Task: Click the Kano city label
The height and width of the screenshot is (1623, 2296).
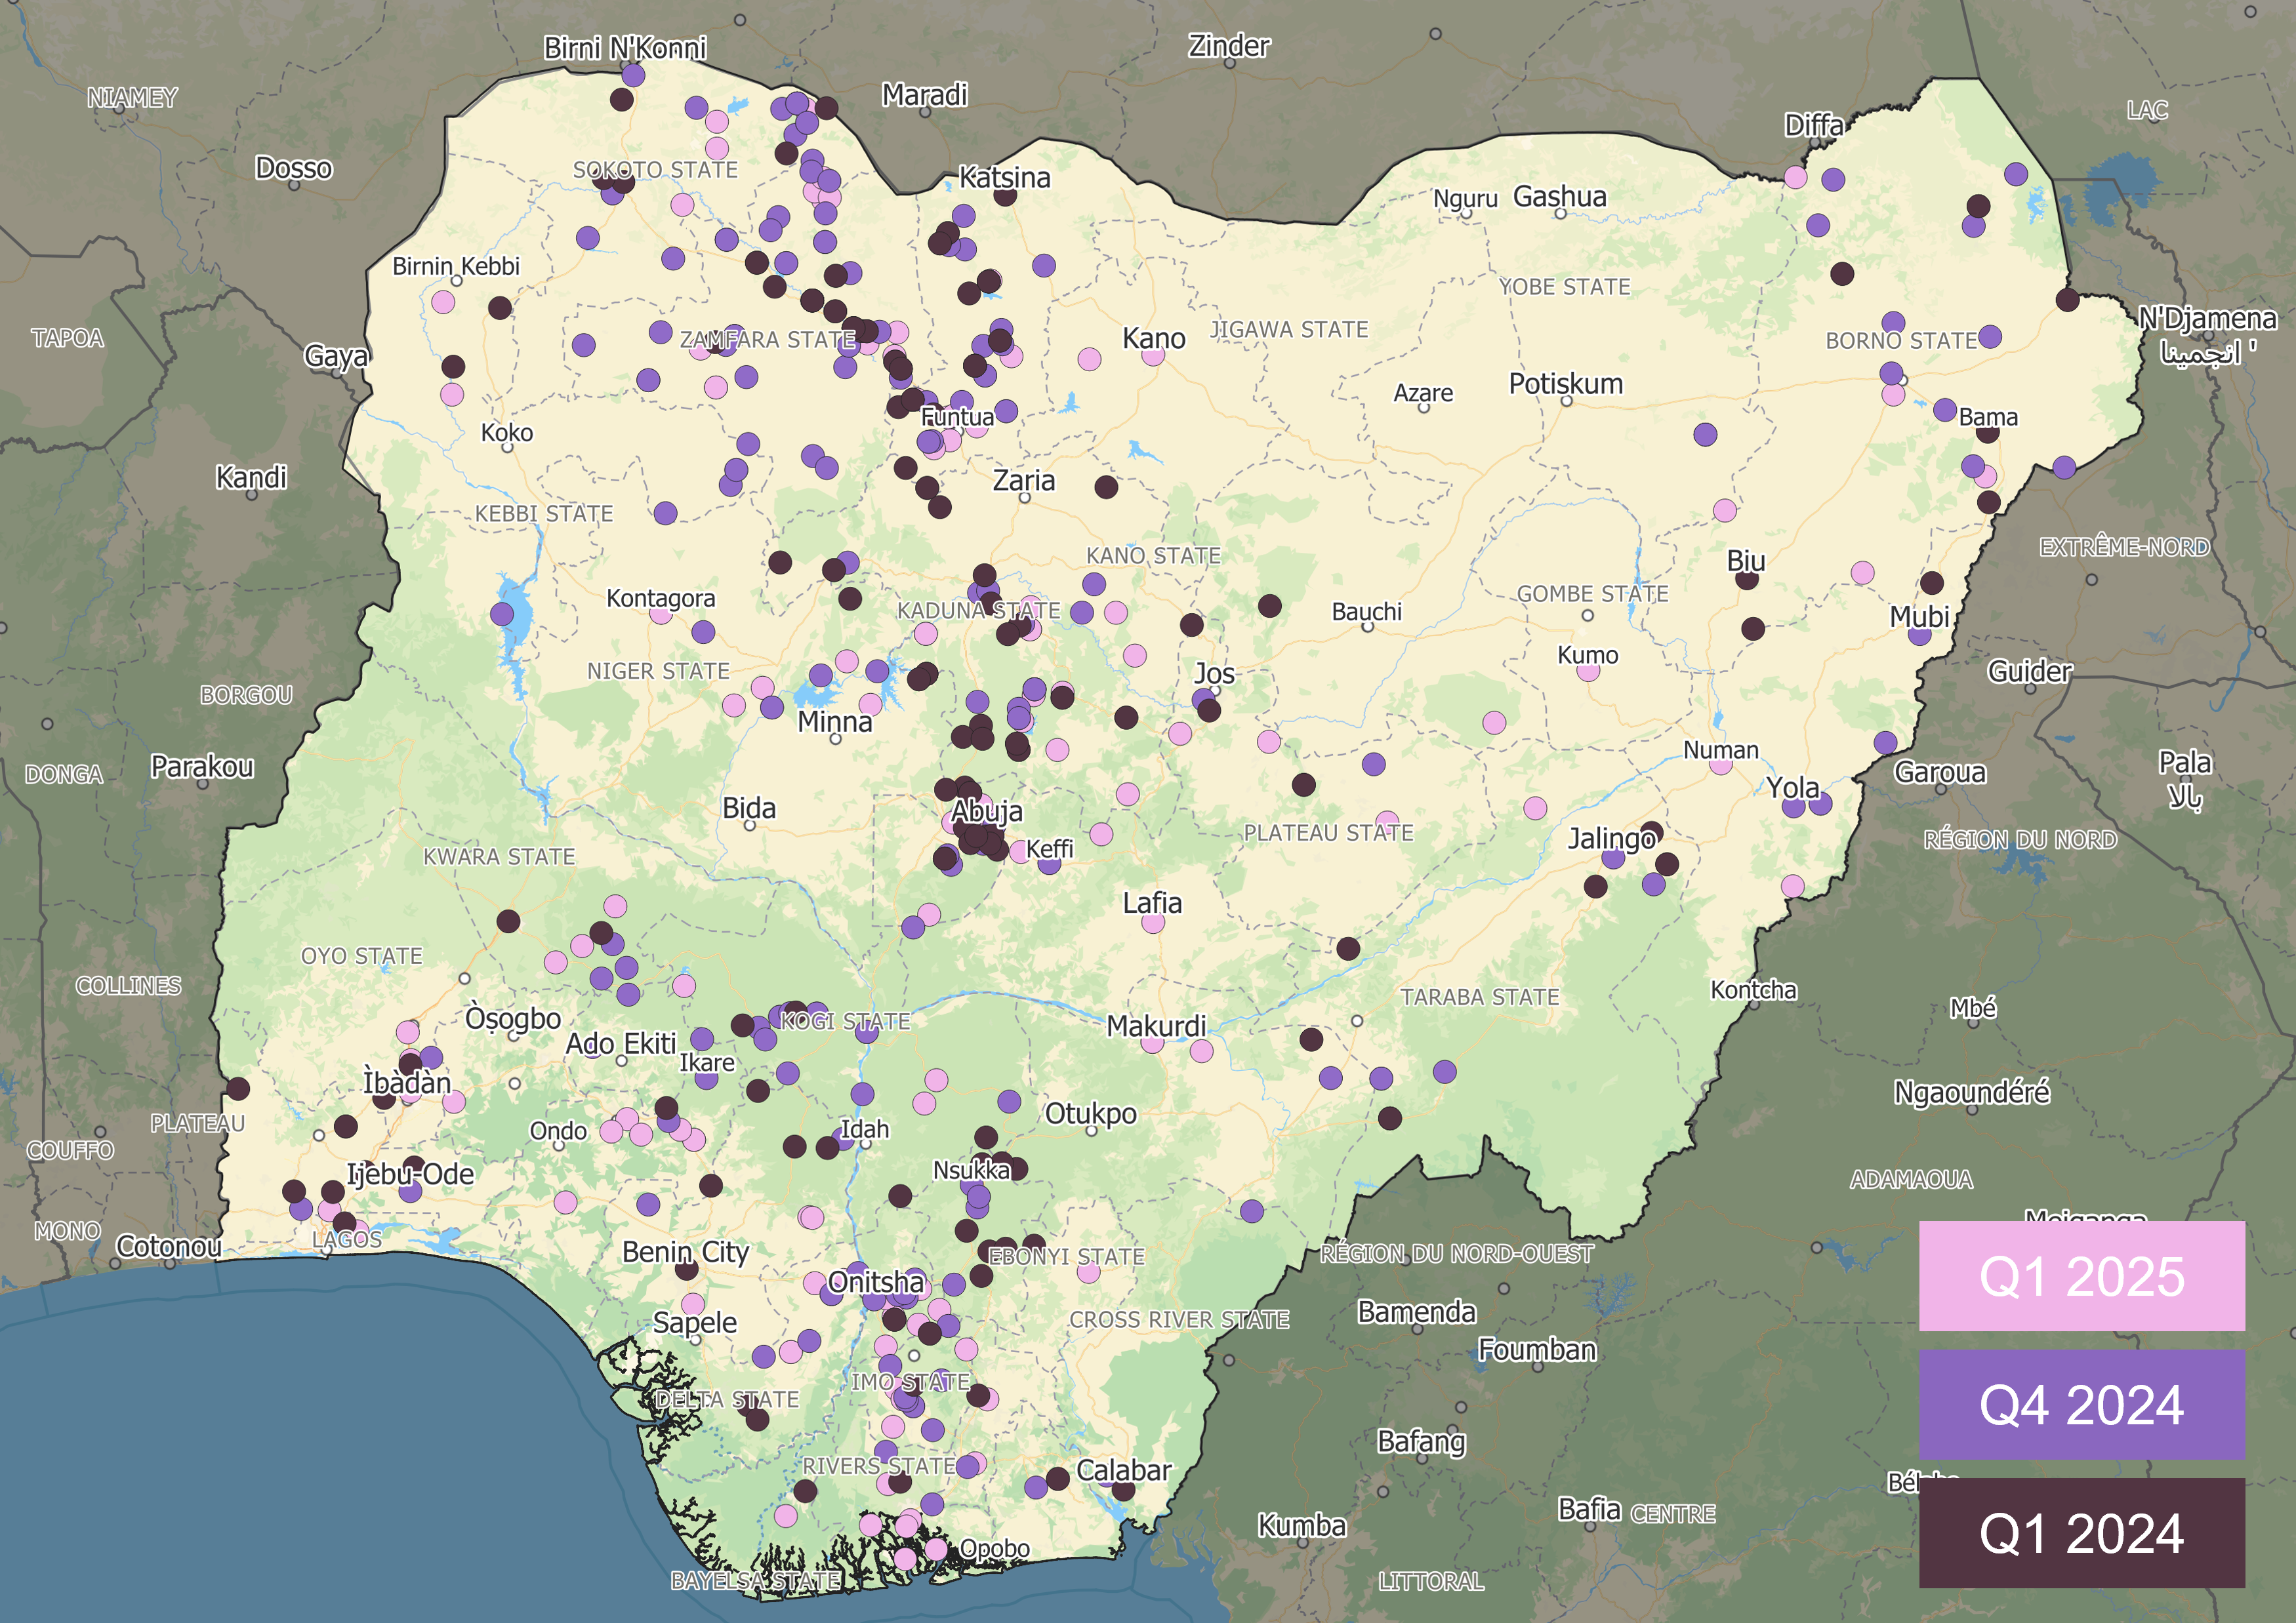Action: coord(1154,339)
